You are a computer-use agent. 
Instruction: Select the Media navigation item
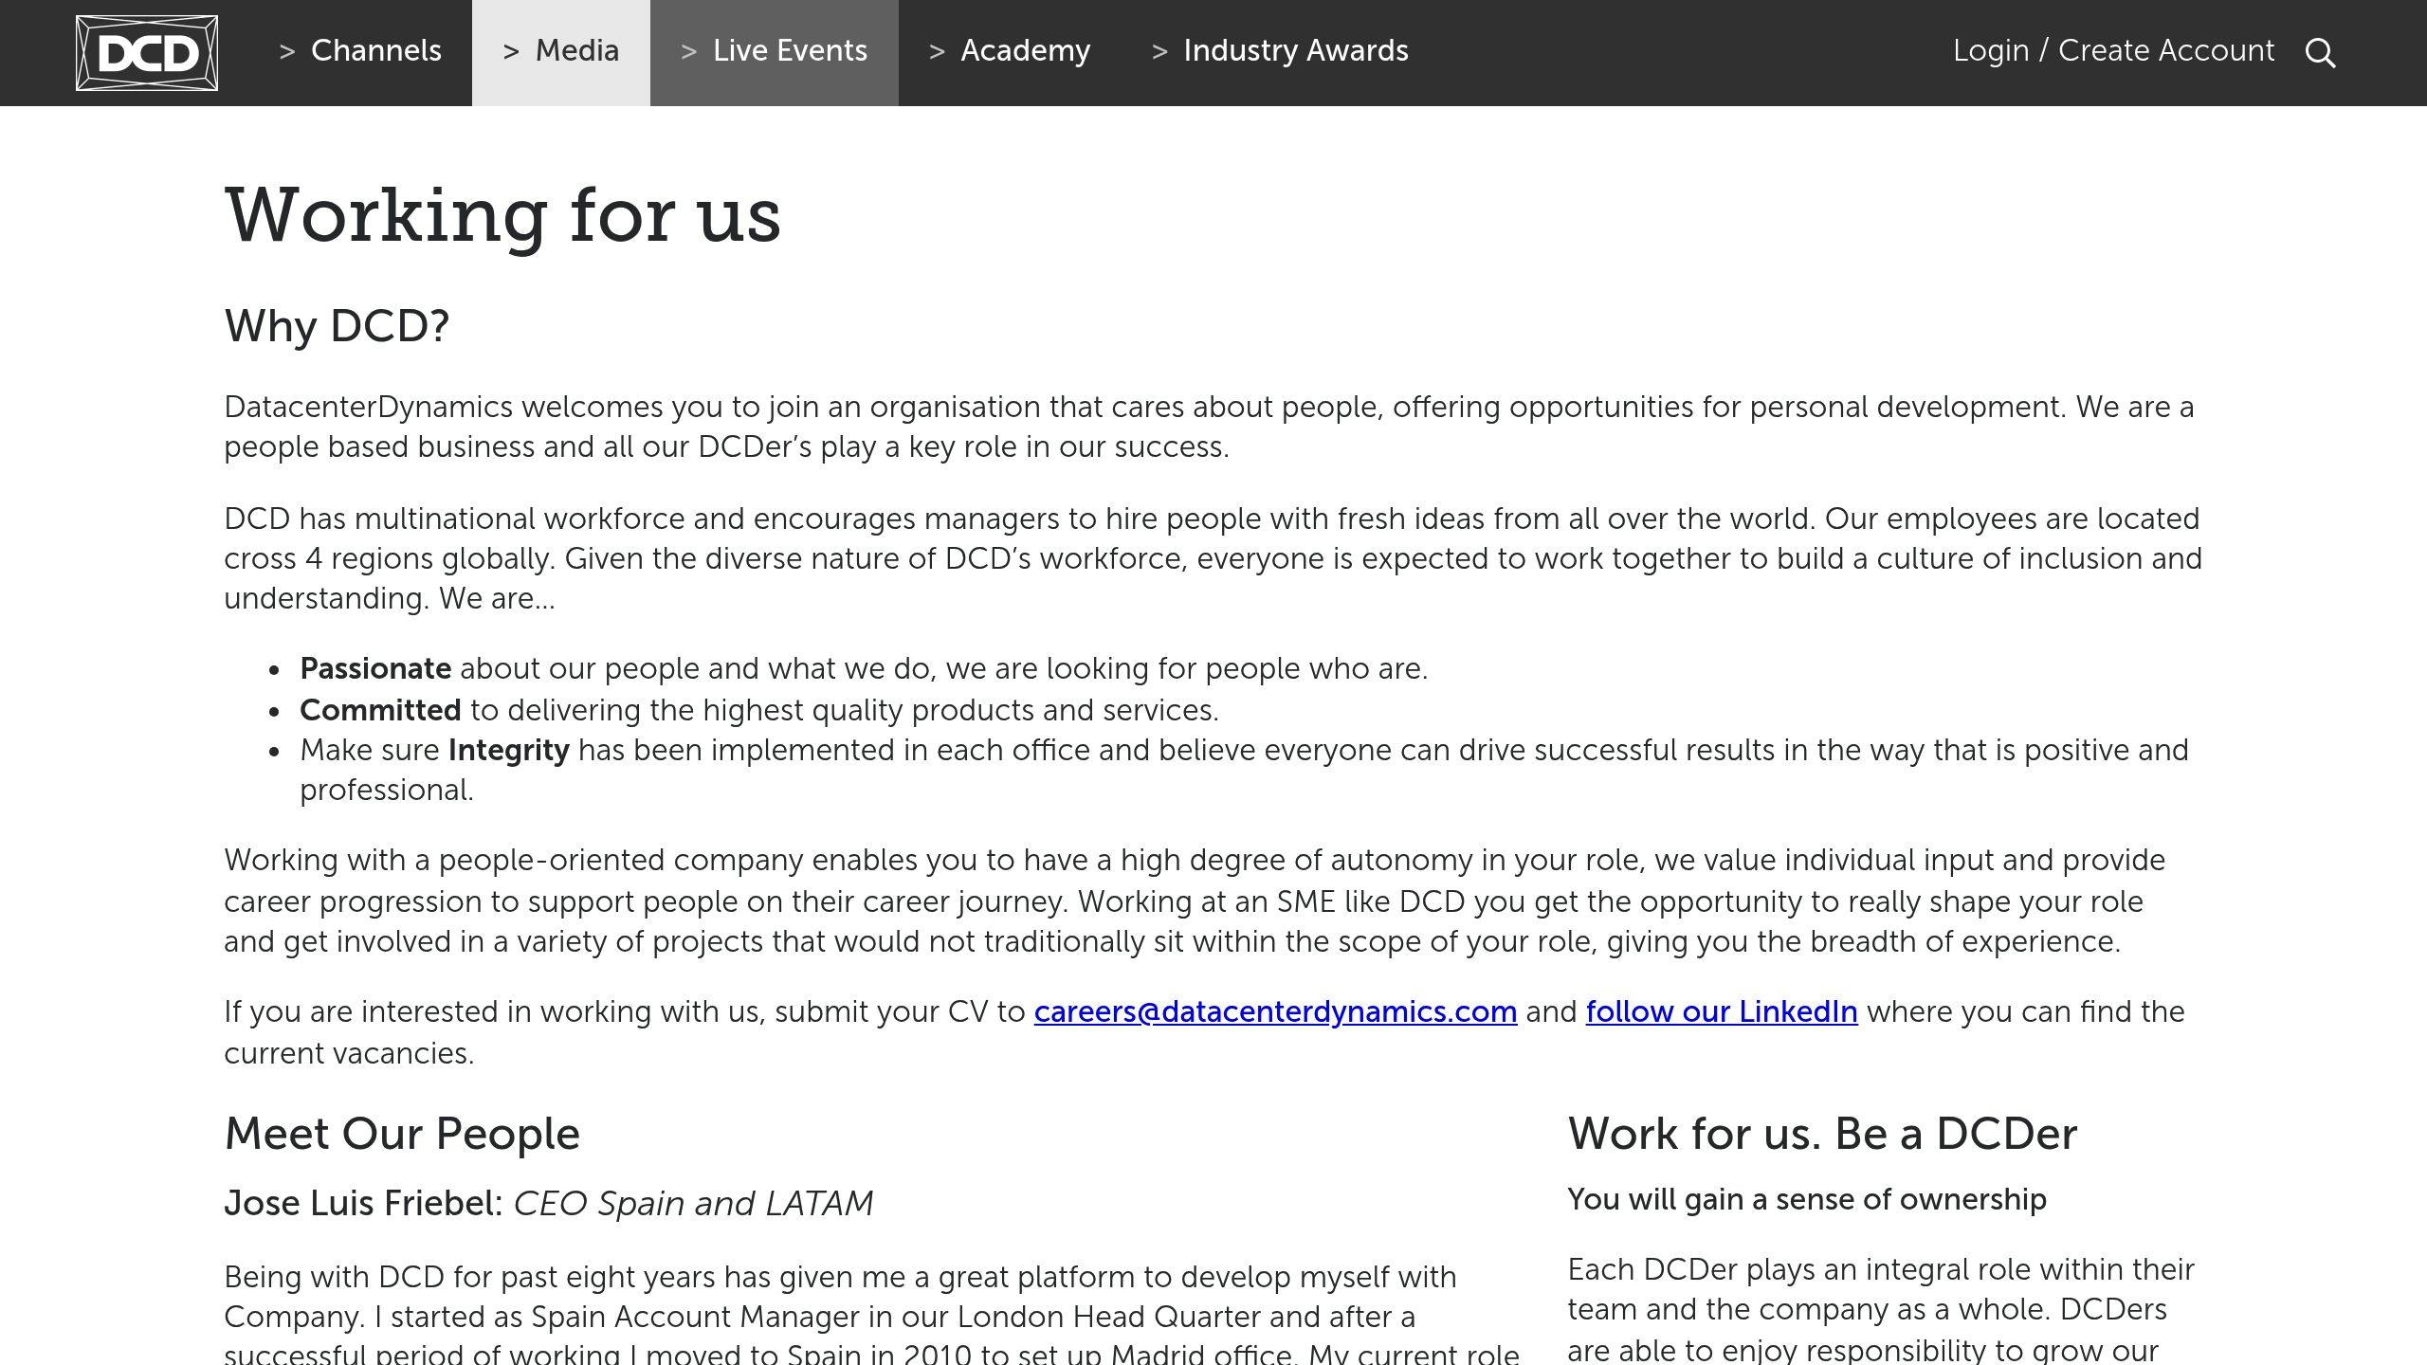[x=576, y=51]
